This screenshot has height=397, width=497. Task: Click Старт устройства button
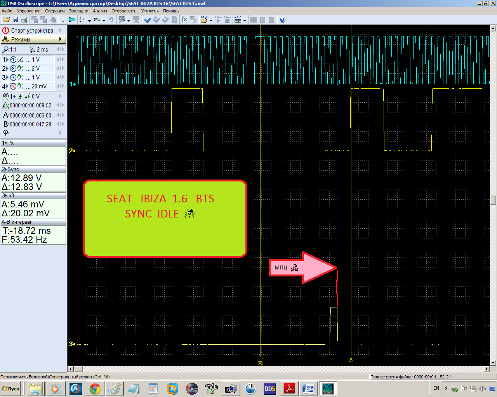point(33,30)
